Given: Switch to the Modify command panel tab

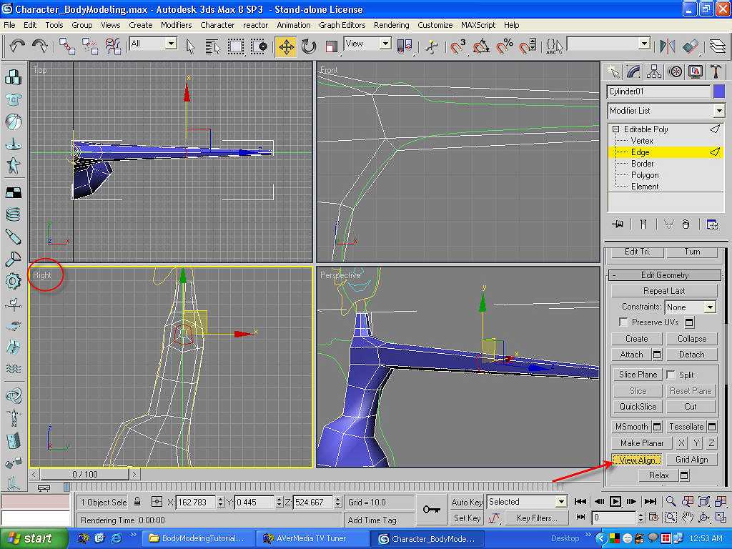Looking at the screenshot, I should click(x=633, y=72).
